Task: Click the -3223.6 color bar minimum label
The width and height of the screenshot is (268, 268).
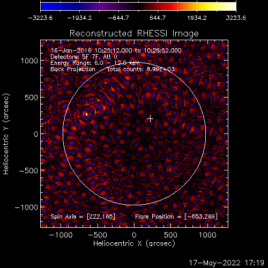Action: click(x=40, y=18)
